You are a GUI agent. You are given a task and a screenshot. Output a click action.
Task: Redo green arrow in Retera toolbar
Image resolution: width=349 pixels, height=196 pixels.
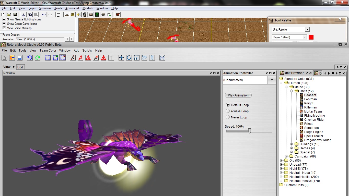tap(38, 58)
